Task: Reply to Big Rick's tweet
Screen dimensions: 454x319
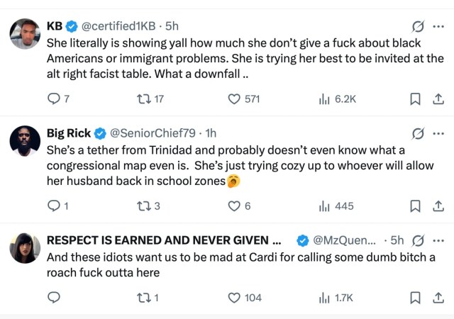Action: click(58, 206)
